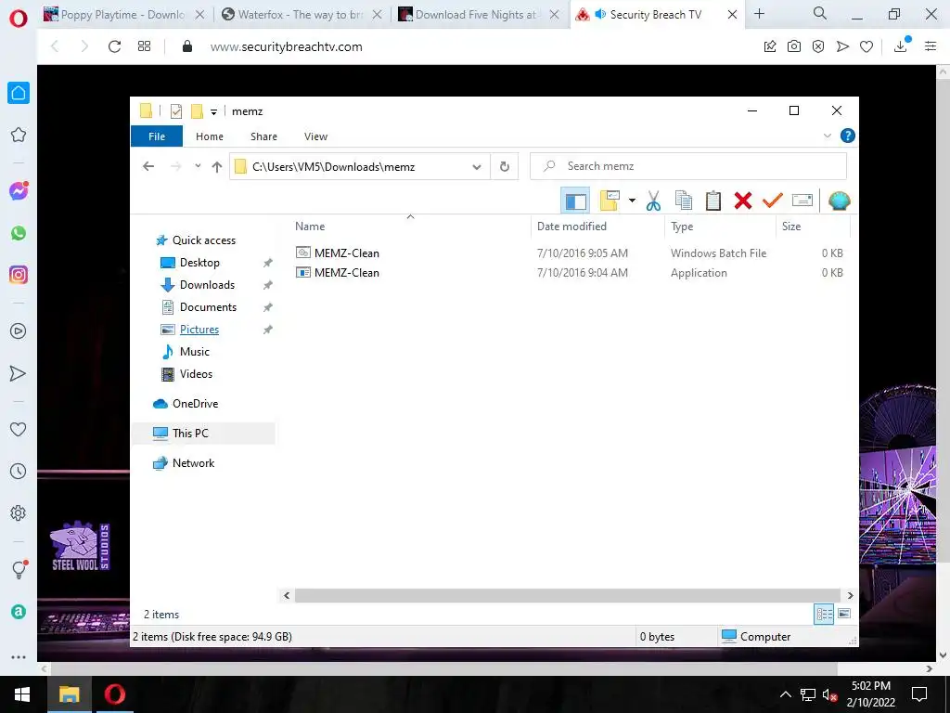Toggle the navigation pane toolbar button
Viewport: 950px width, 713px height.
[x=575, y=201]
